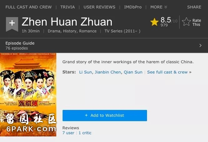Open the IMDbPro link in header
Screen dimensions: 208x142
(x=133, y=7)
